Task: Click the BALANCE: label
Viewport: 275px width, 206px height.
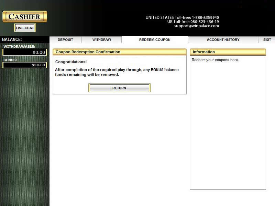Action: (x=12, y=39)
